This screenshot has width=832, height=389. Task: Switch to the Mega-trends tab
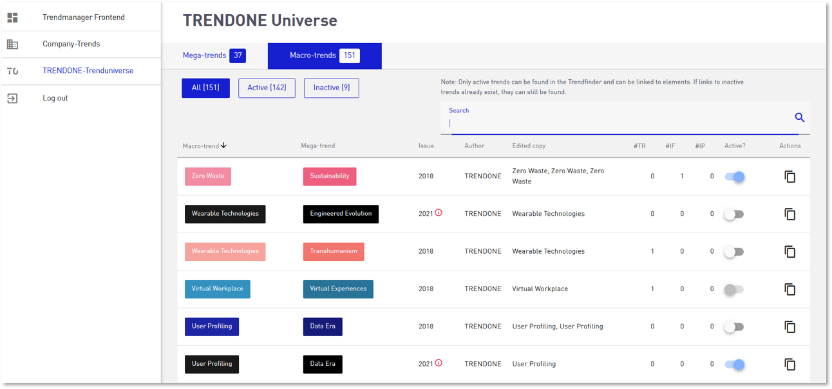click(x=214, y=56)
